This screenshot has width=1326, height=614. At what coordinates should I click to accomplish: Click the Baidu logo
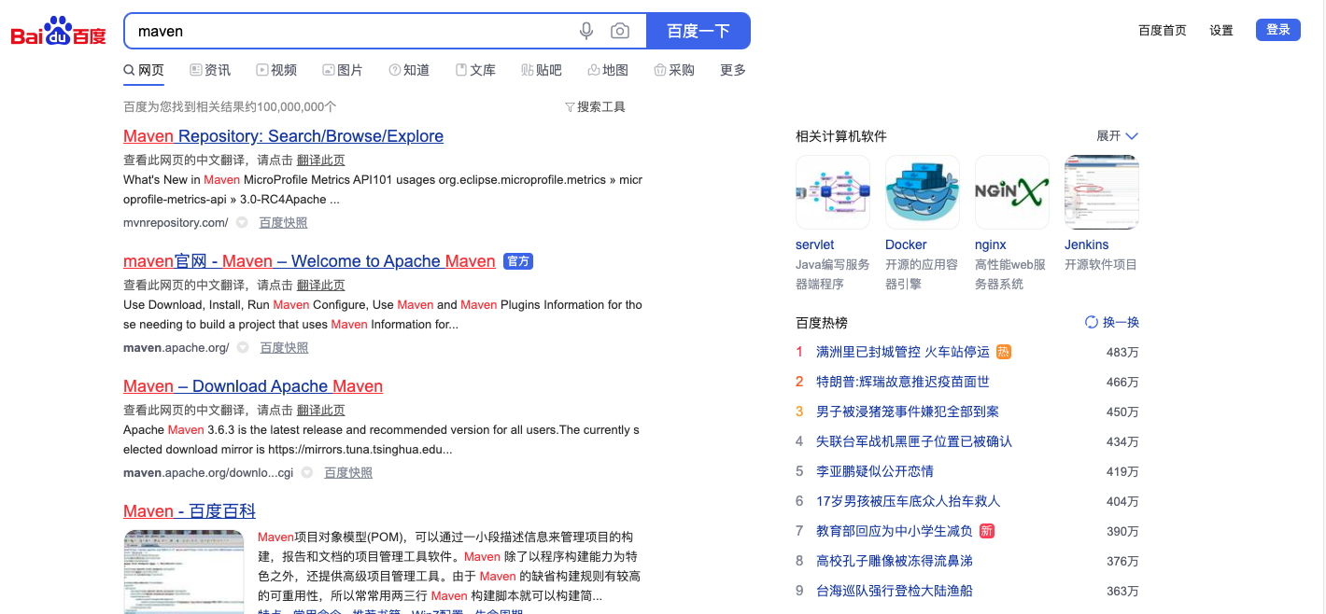click(59, 32)
